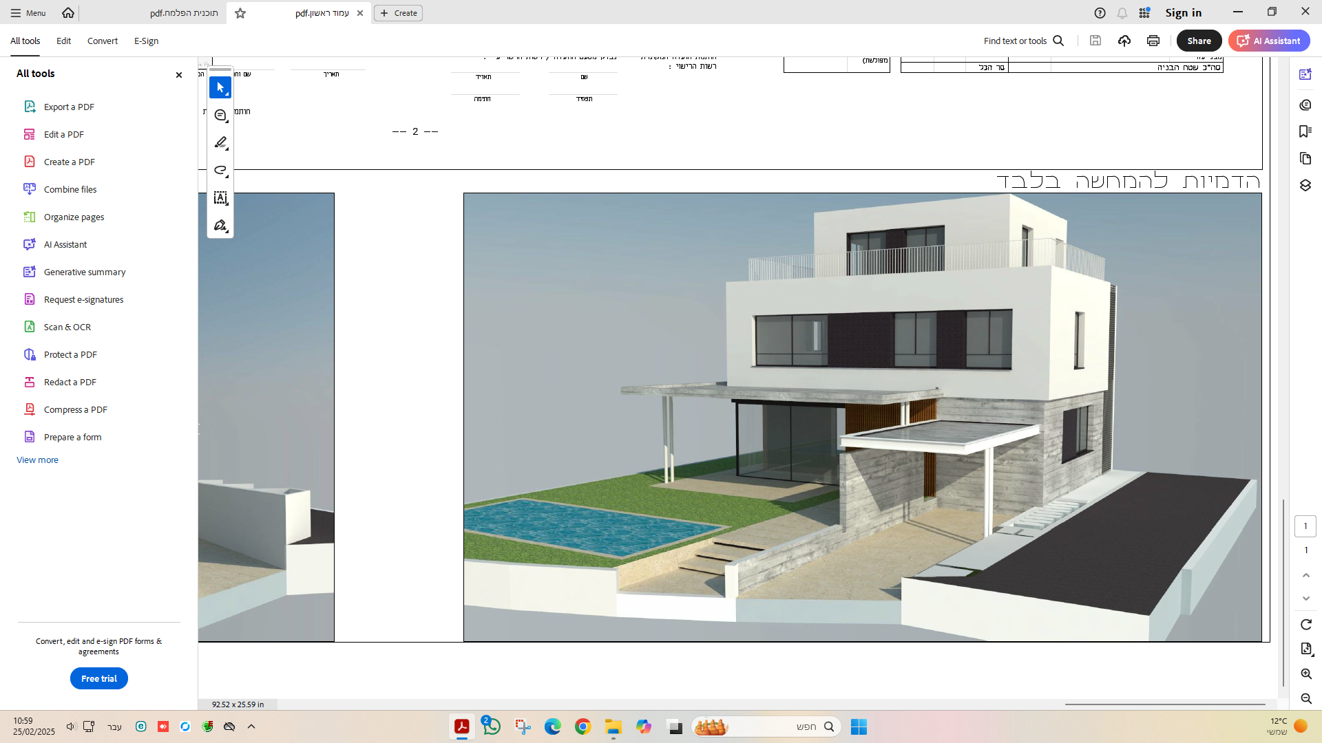Choose the freehand draw tool
Image resolution: width=1322 pixels, height=743 pixels.
click(x=220, y=171)
